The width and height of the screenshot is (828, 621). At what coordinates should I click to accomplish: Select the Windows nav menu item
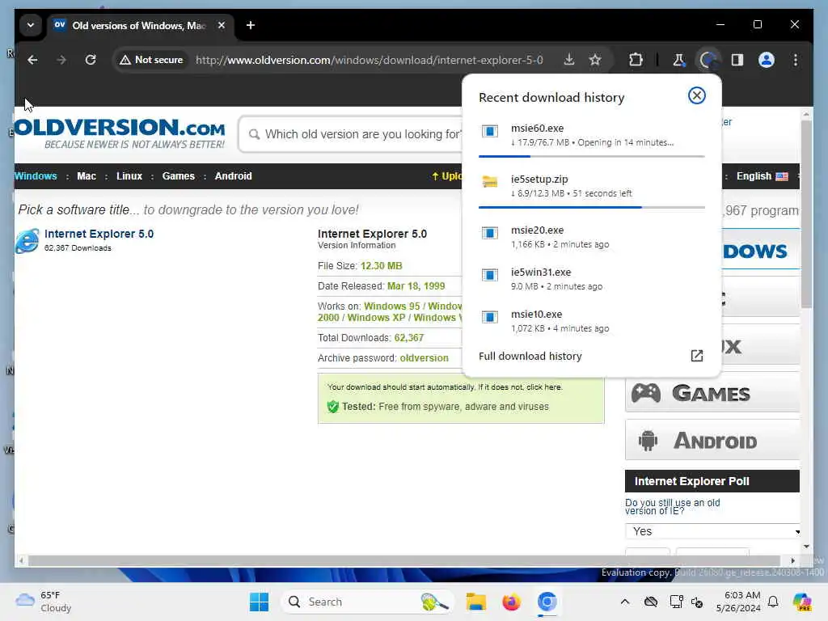pos(36,175)
